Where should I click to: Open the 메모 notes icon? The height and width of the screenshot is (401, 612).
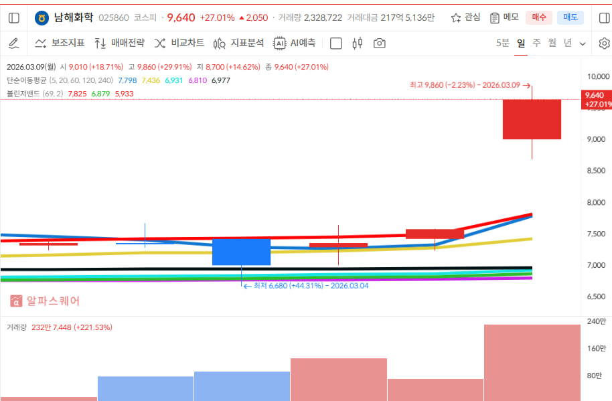coord(504,17)
